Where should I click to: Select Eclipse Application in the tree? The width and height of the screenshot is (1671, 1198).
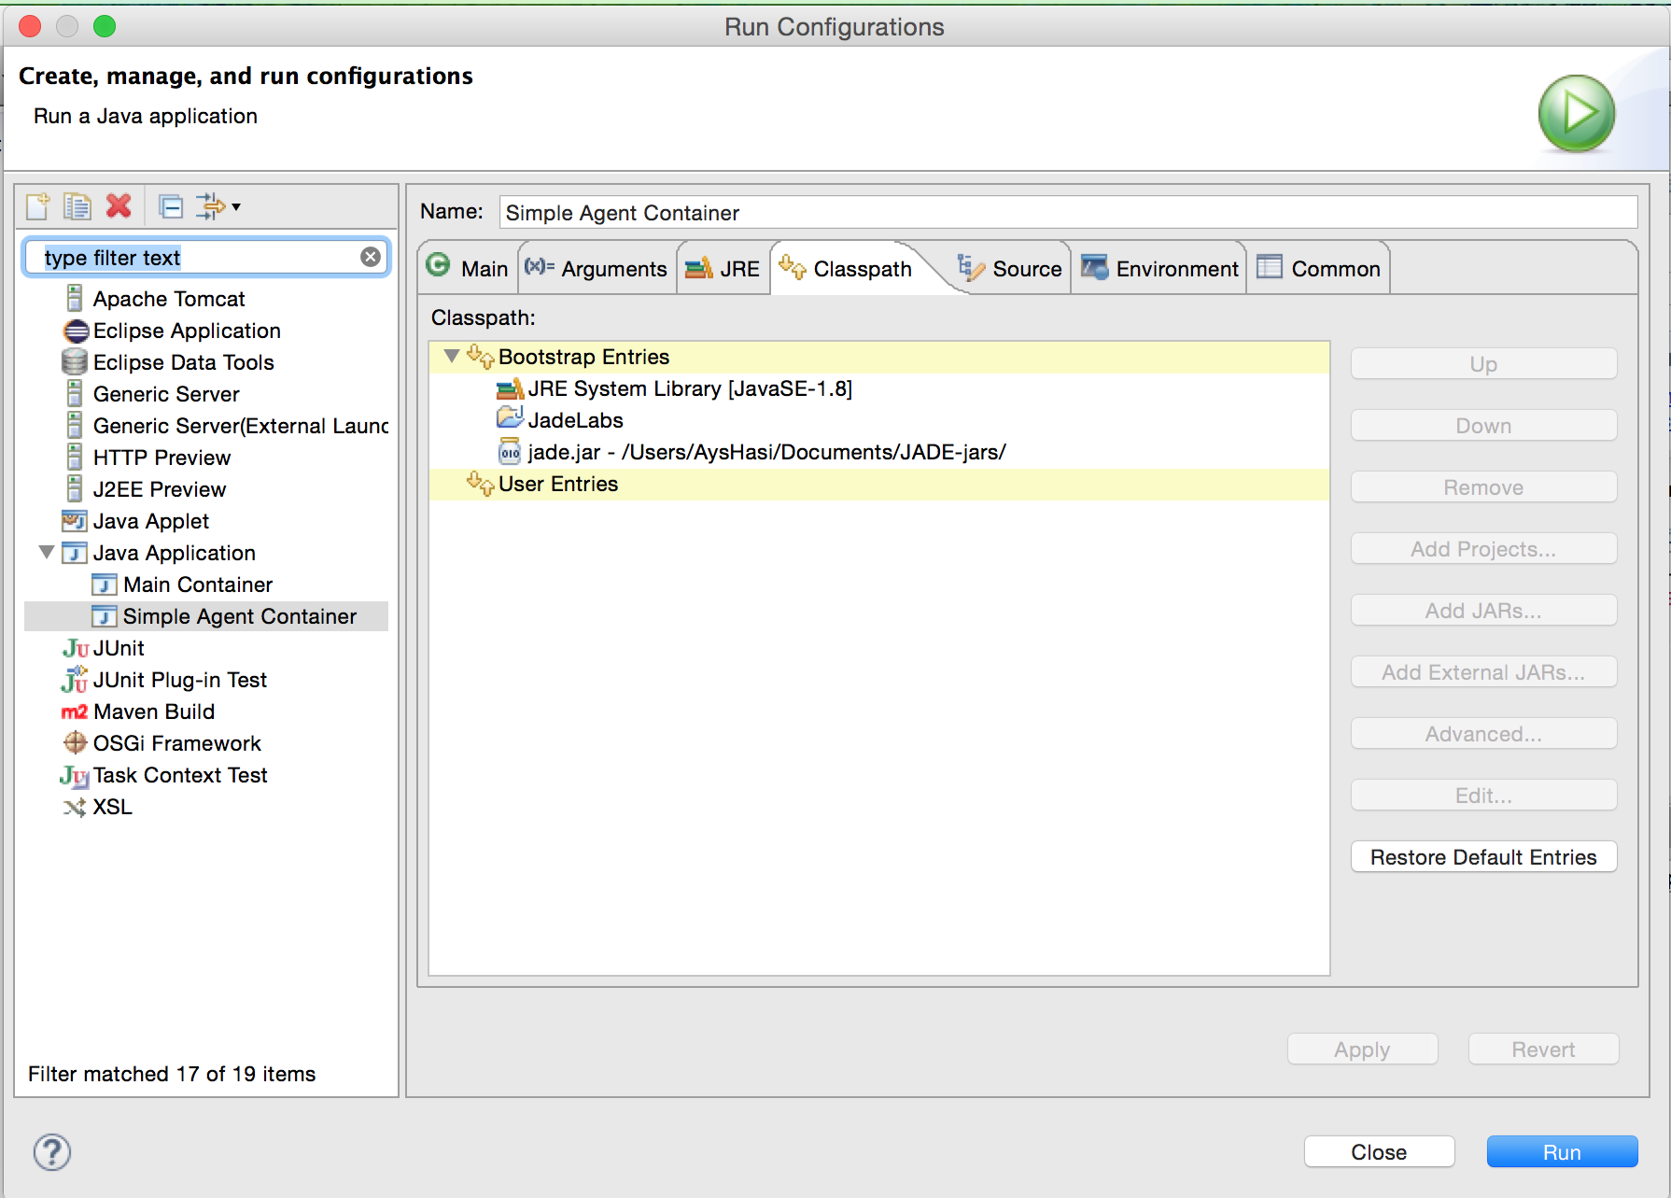click(187, 331)
